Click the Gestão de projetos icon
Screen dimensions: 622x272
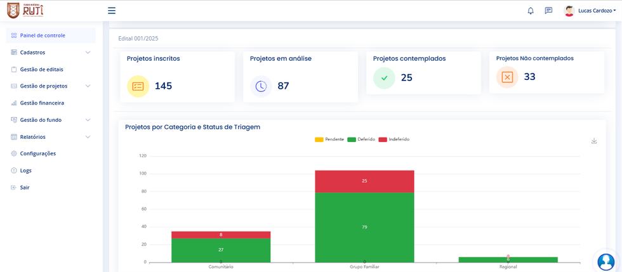pos(14,86)
